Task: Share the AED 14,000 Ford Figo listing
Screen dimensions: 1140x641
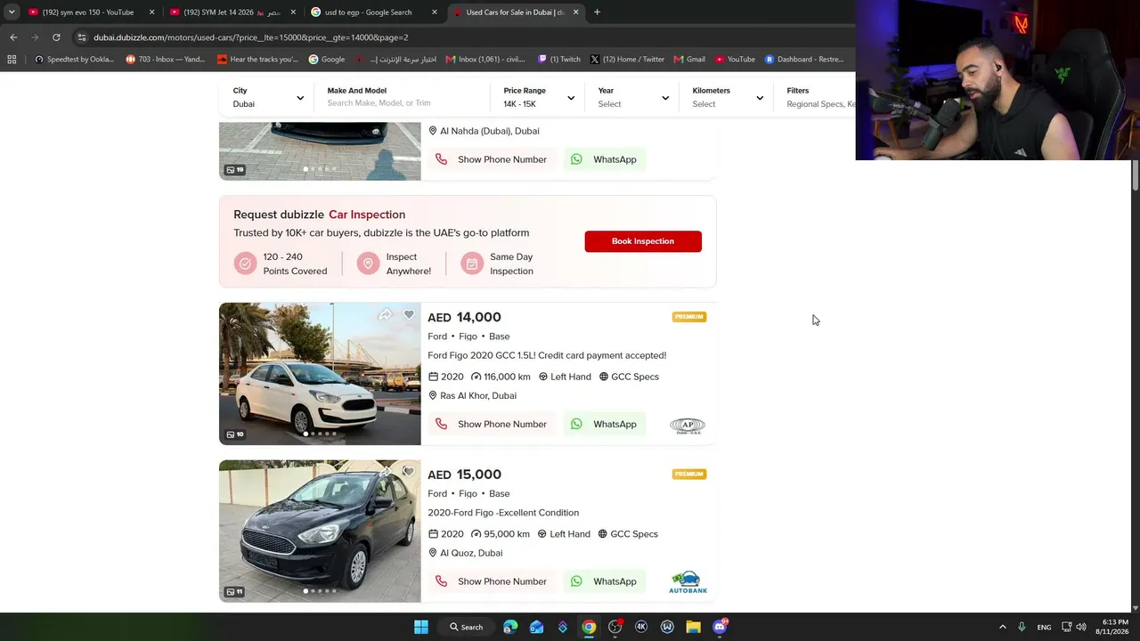Action: tap(385, 314)
